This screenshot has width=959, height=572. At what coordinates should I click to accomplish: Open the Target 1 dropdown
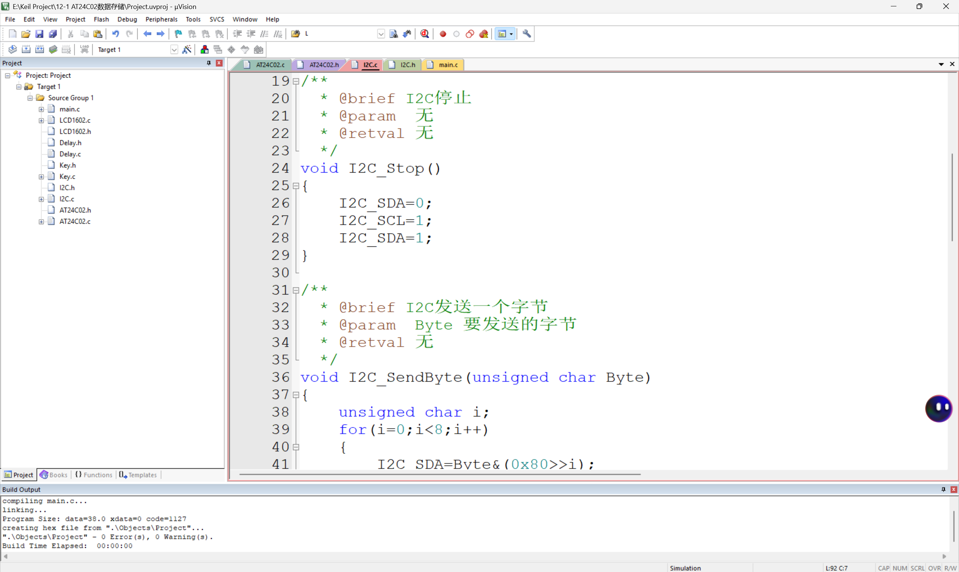click(x=174, y=50)
